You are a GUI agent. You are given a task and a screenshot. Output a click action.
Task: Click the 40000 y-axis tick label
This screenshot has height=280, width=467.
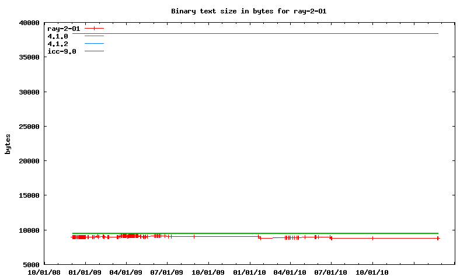29,23
